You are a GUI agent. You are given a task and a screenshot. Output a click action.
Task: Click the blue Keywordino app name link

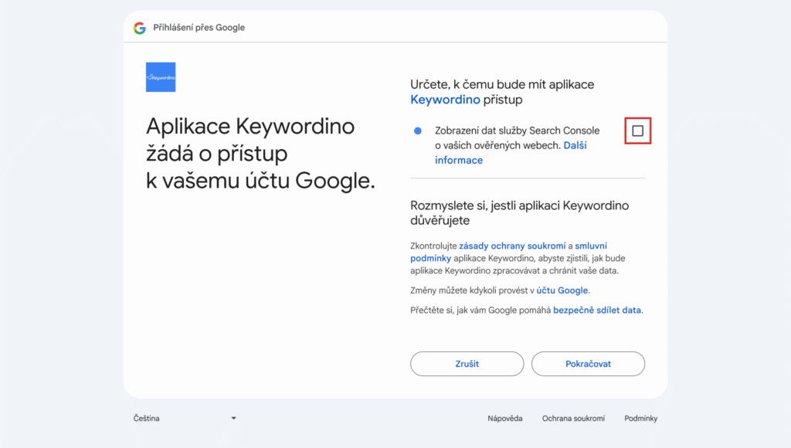coord(445,100)
